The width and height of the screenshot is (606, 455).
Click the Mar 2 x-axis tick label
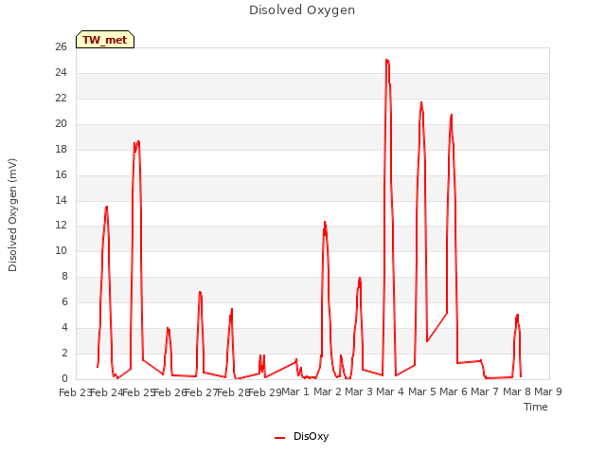pos(328,391)
